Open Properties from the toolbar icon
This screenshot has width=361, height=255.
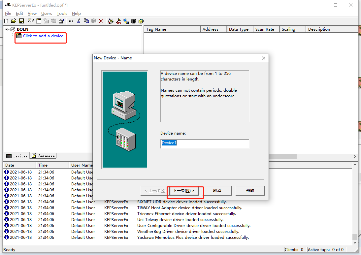[61, 21]
